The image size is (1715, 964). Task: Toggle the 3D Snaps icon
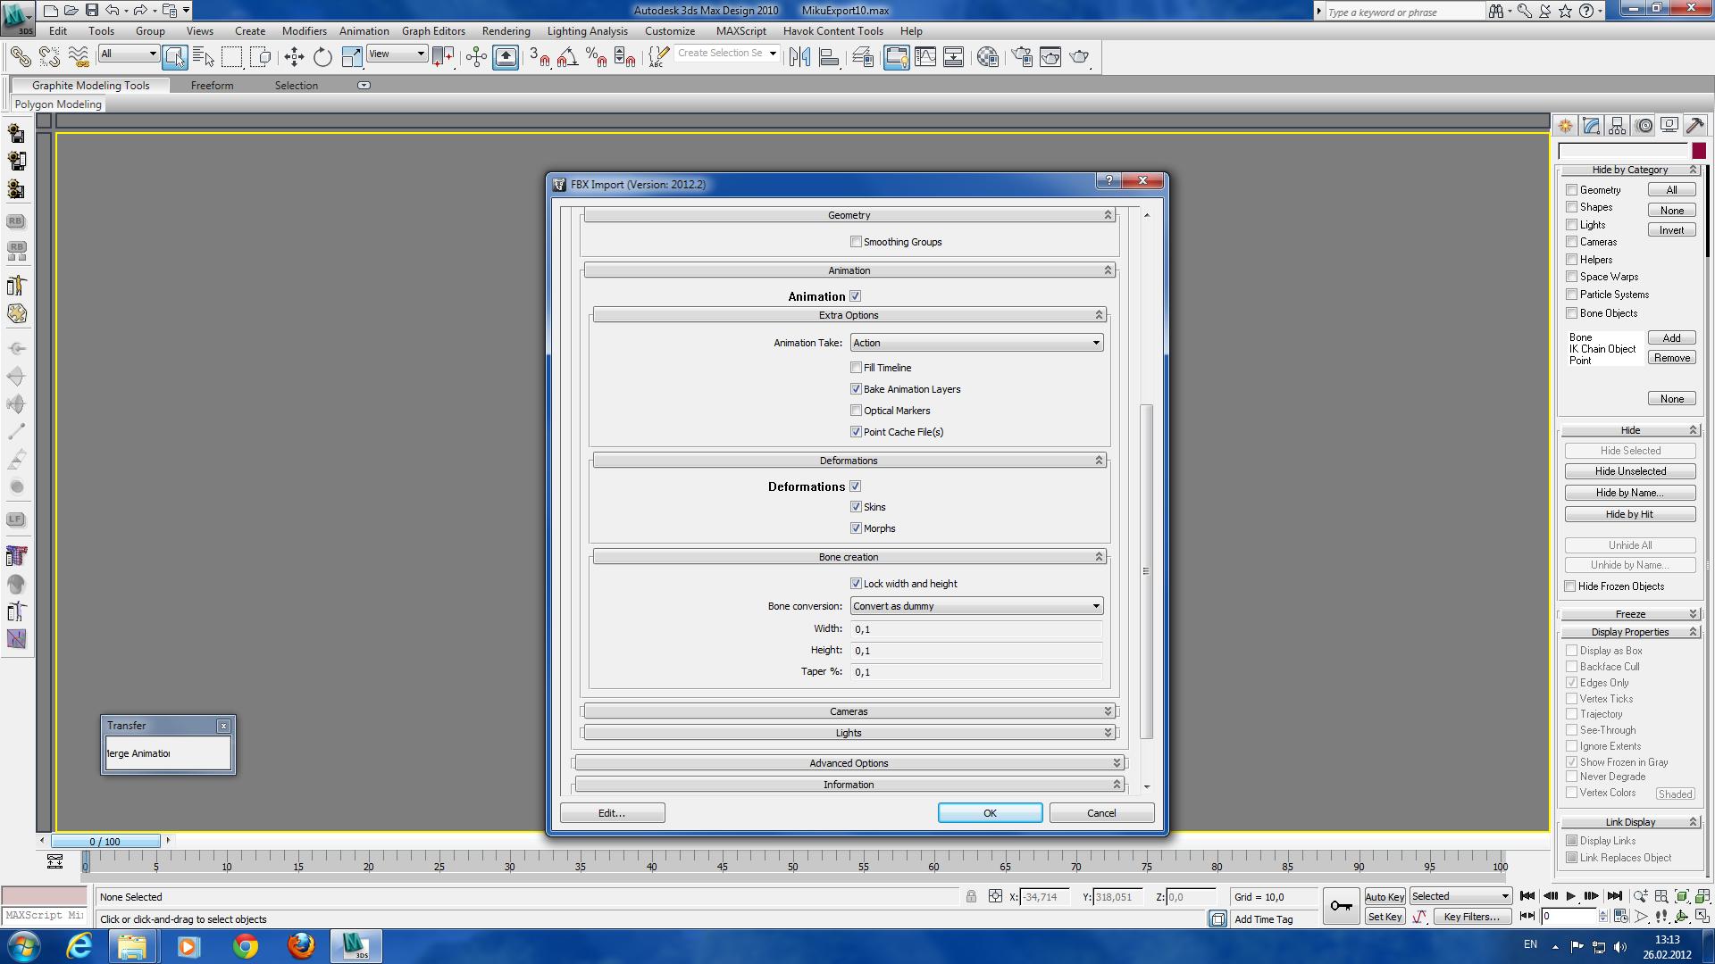(x=539, y=57)
